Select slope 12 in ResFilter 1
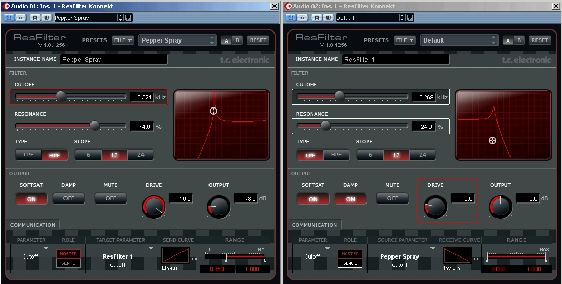The height and width of the screenshot is (284, 562). pos(396,155)
